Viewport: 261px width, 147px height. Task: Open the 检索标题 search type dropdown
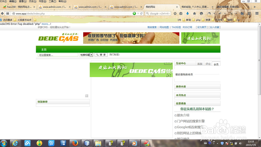(86, 55)
